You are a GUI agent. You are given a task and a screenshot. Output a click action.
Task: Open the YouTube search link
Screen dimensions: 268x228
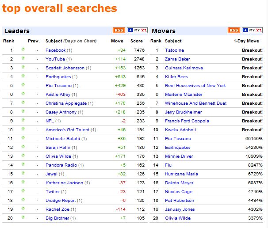(55, 59)
